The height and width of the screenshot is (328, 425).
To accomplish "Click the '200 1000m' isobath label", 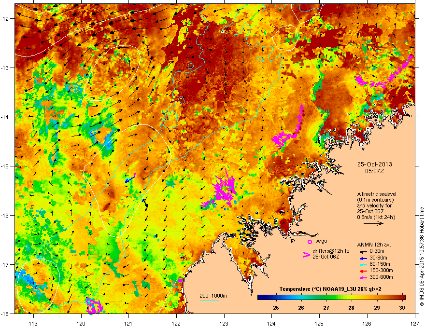I will (213, 296).
